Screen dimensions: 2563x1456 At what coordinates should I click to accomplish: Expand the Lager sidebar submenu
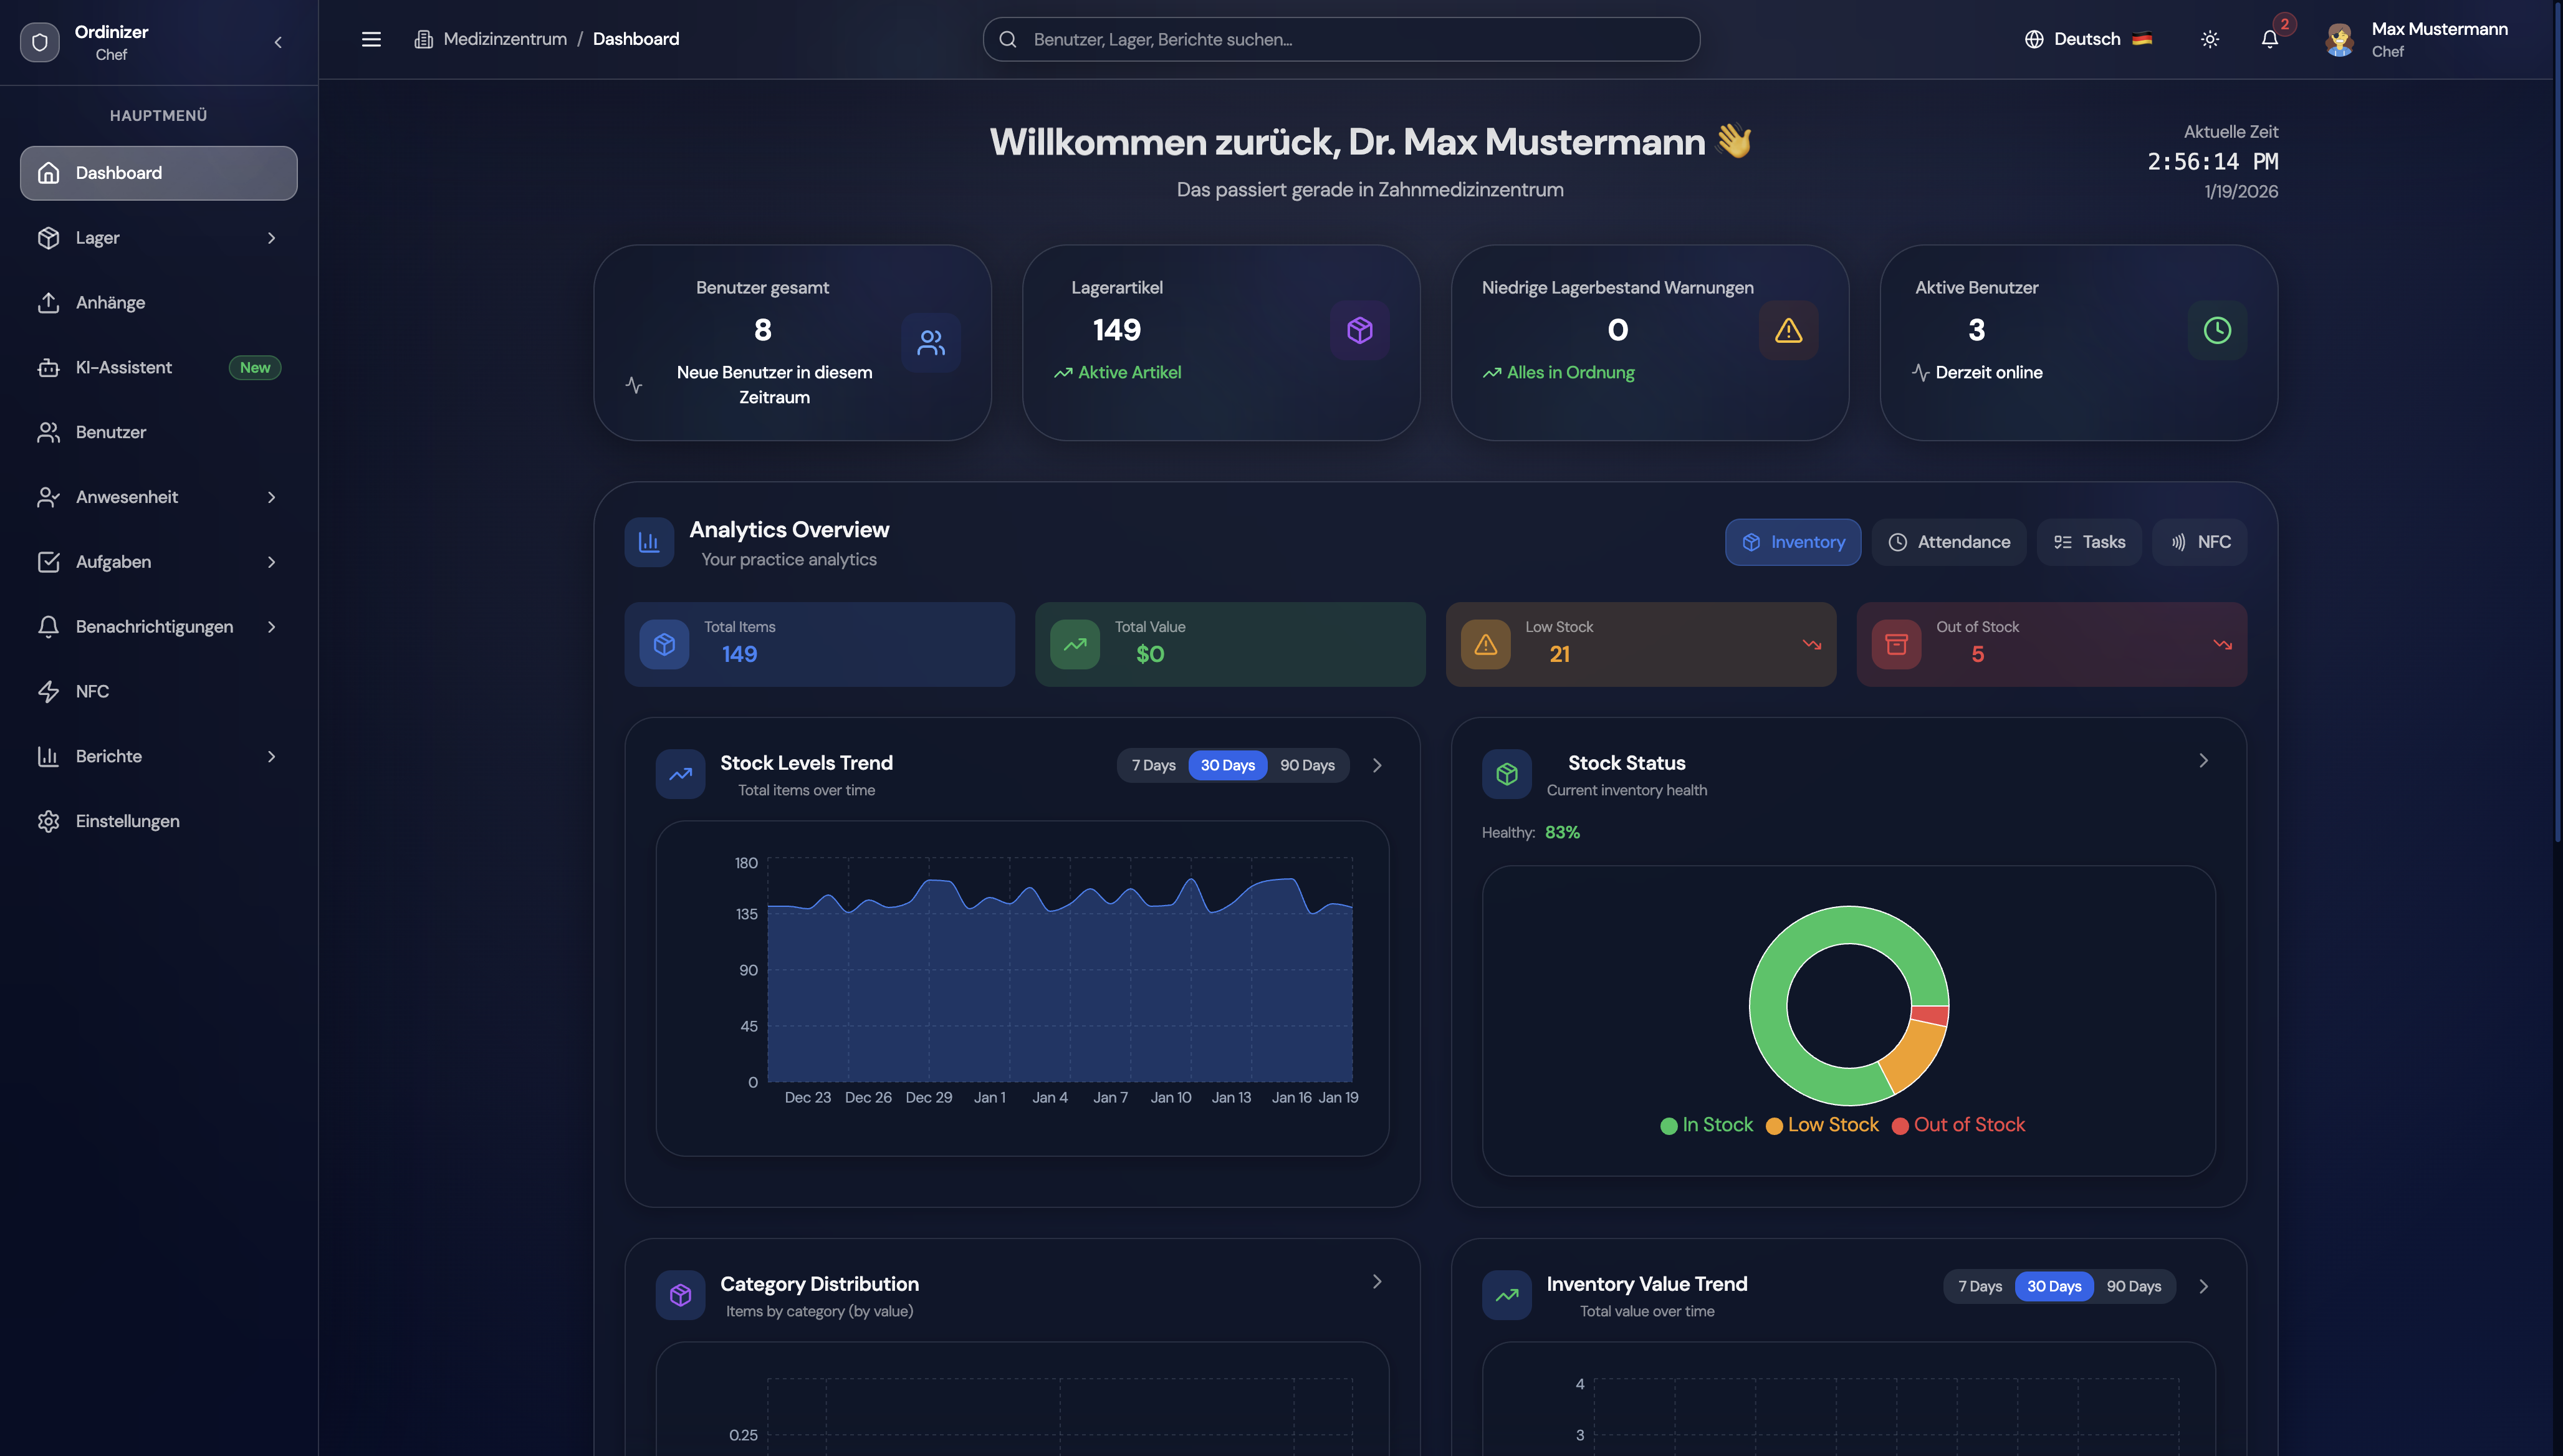click(x=271, y=238)
